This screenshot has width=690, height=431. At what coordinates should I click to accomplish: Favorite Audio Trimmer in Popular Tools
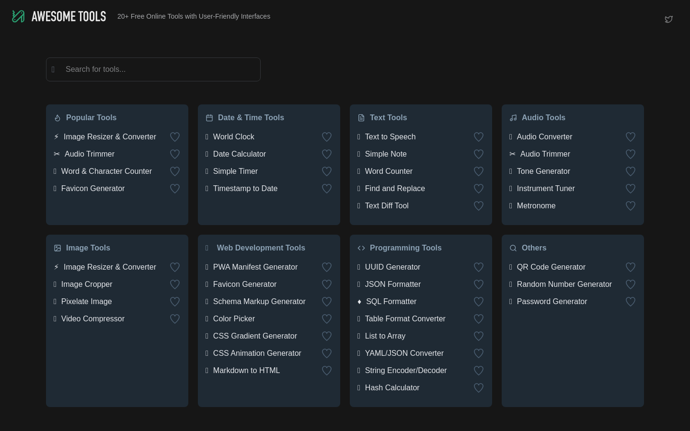(x=175, y=154)
